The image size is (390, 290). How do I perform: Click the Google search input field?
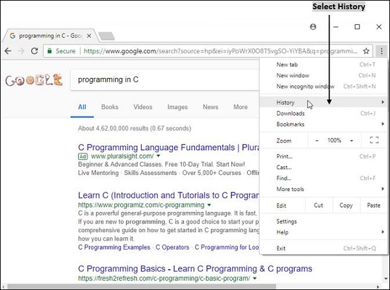(x=162, y=80)
